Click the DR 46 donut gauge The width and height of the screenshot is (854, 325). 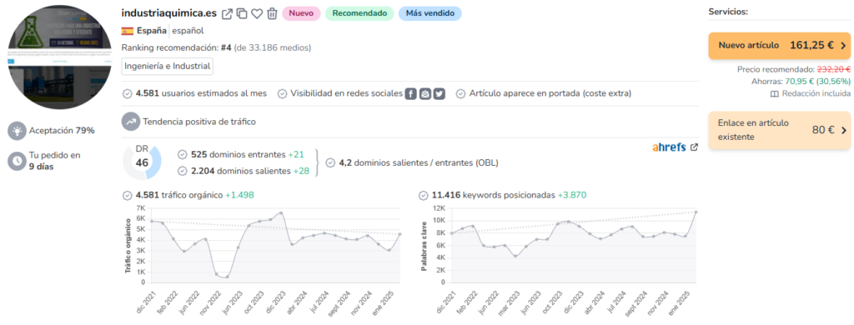click(142, 162)
